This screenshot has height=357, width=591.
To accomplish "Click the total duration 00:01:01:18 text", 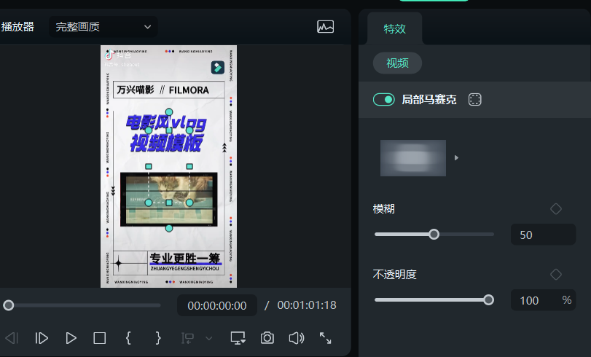I will click(x=307, y=305).
